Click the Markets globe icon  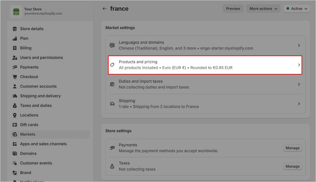coord(15,134)
